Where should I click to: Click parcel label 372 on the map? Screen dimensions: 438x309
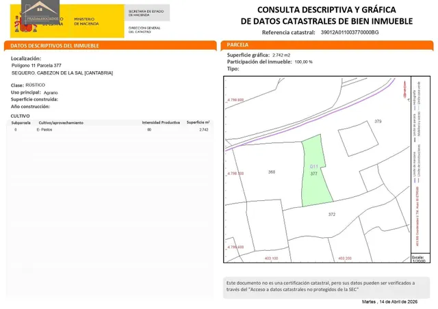[x=331, y=215]
